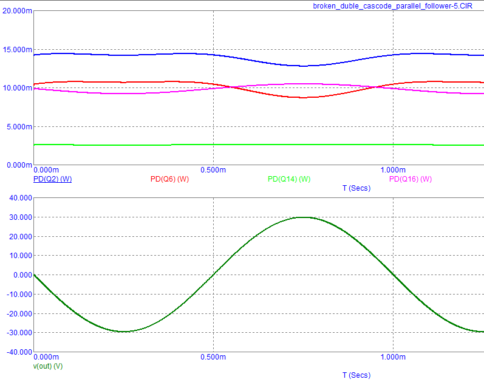The height and width of the screenshot is (382, 484).
Task: Click the 40.000 voltage axis label
Action: pyautogui.click(x=21, y=198)
